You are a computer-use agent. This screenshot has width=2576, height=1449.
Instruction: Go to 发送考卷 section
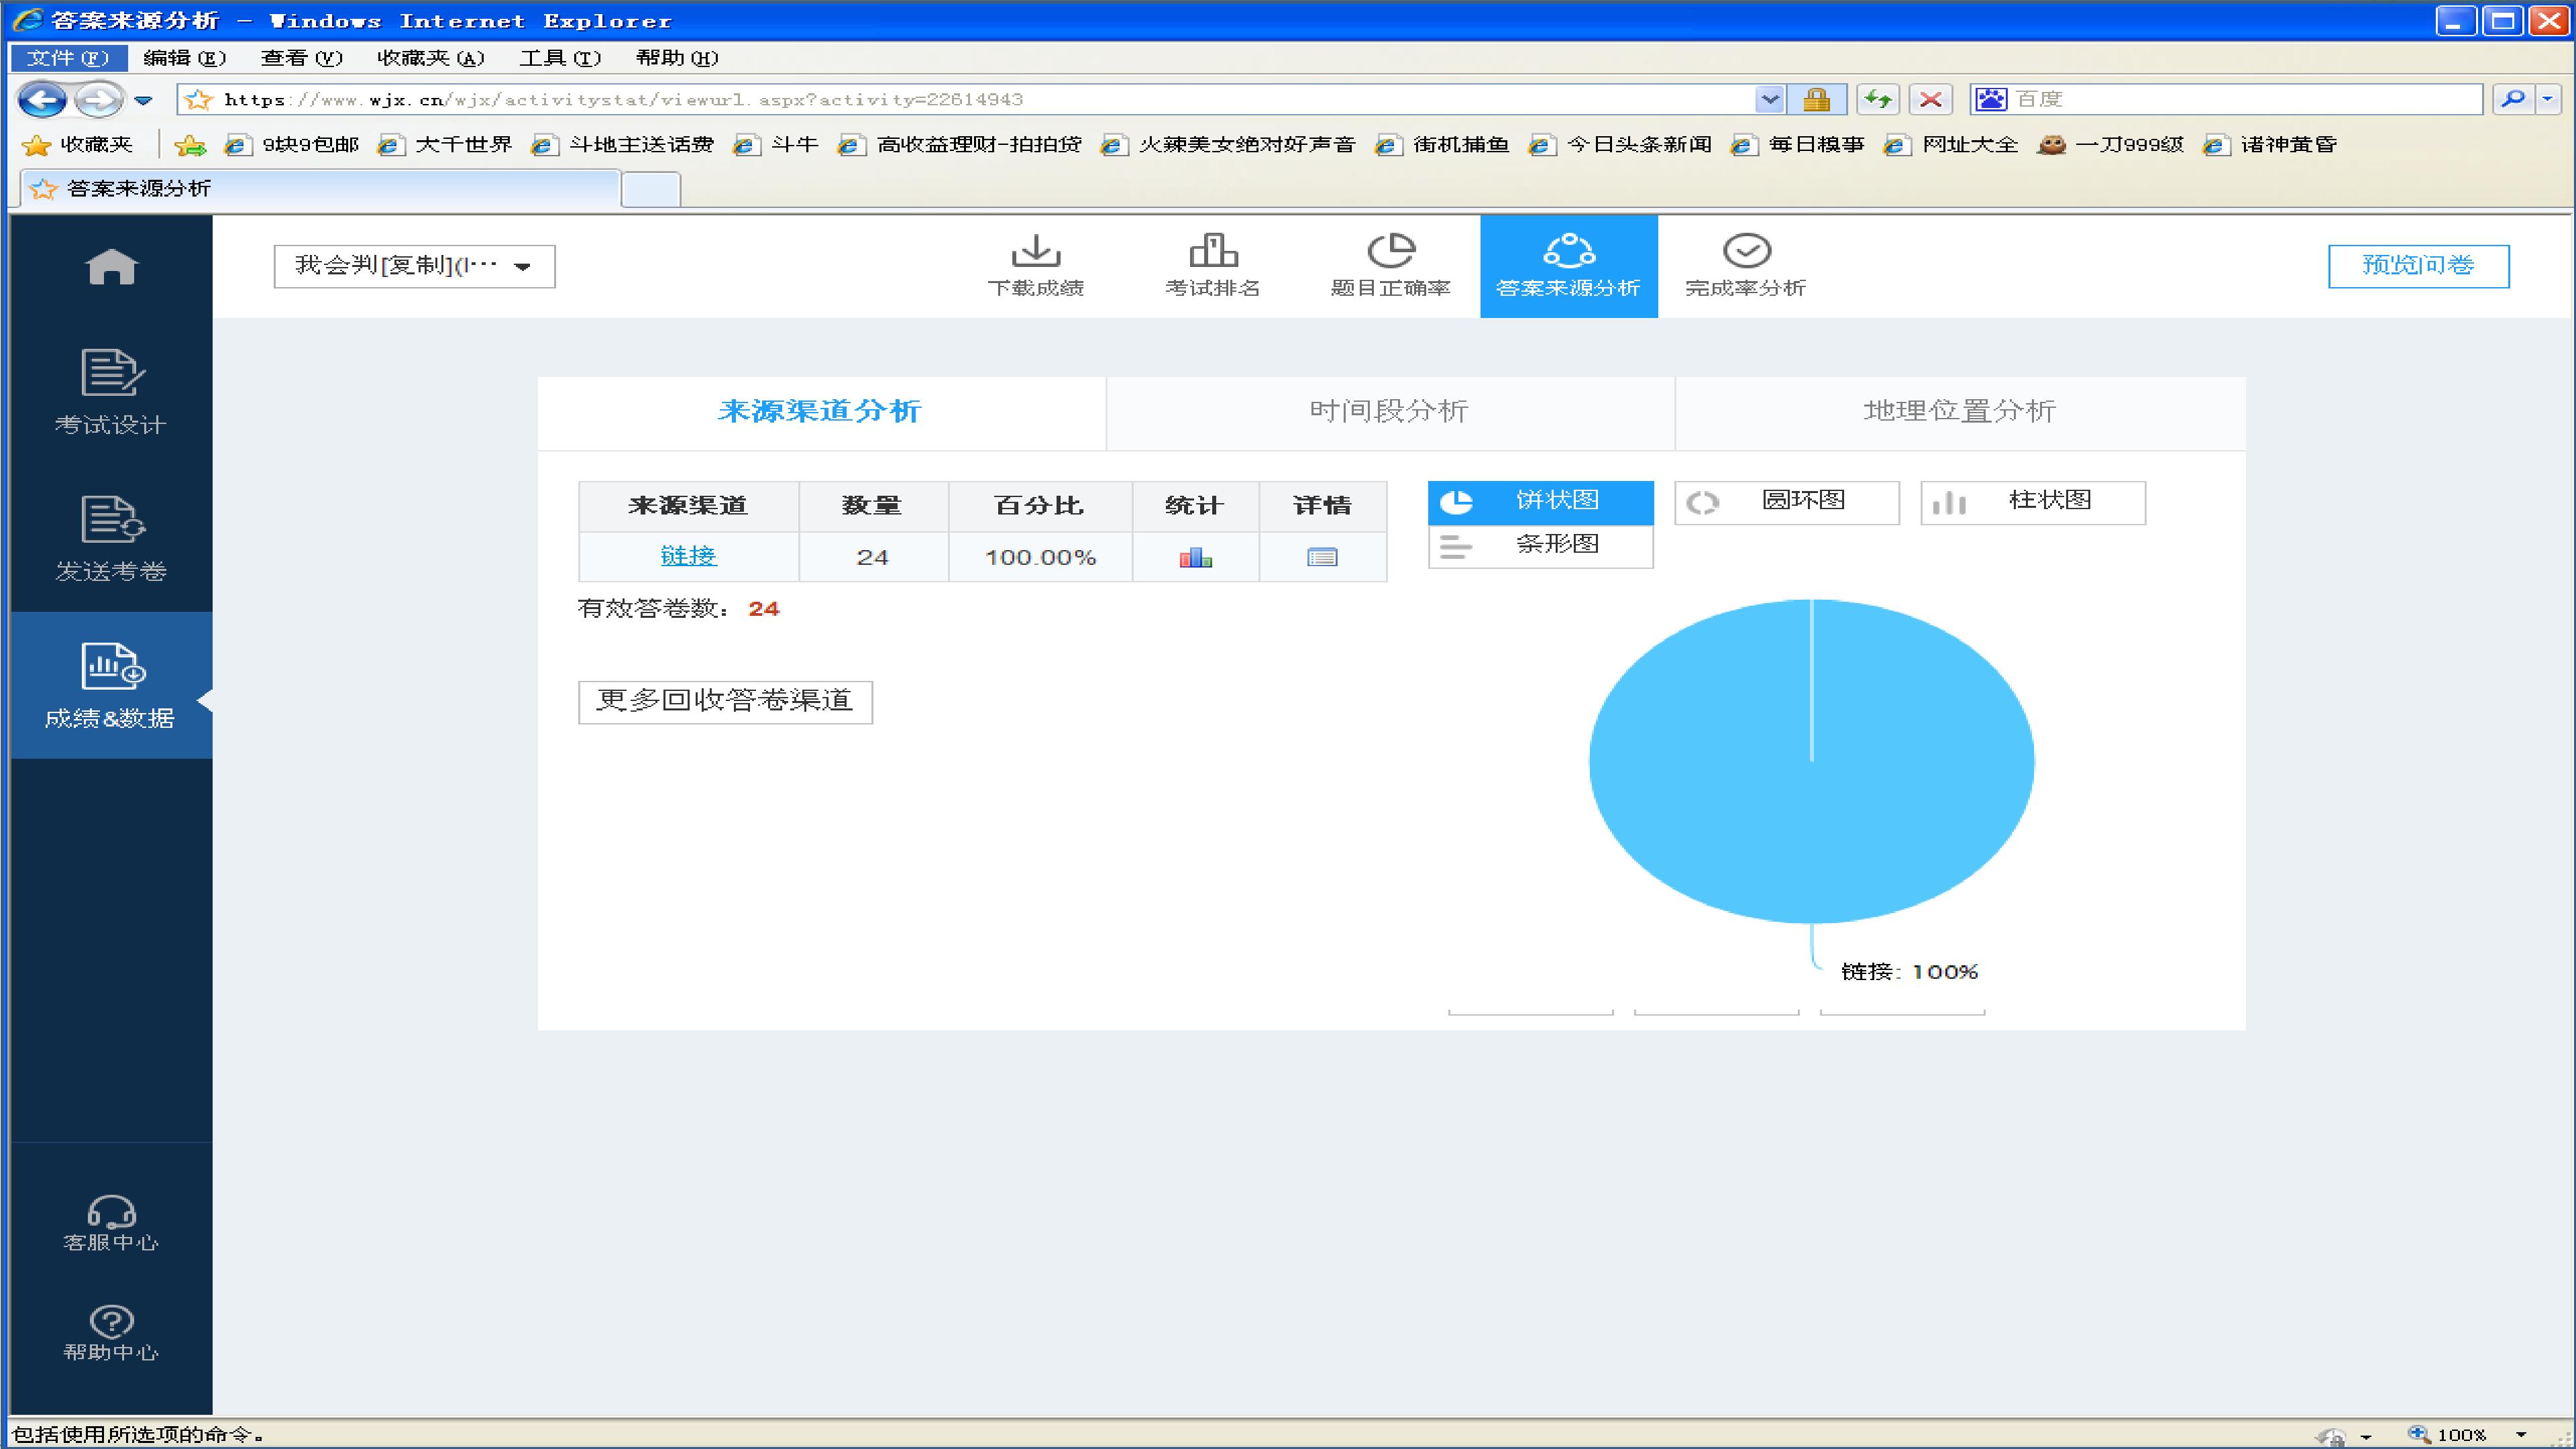[x=111, y=539]
